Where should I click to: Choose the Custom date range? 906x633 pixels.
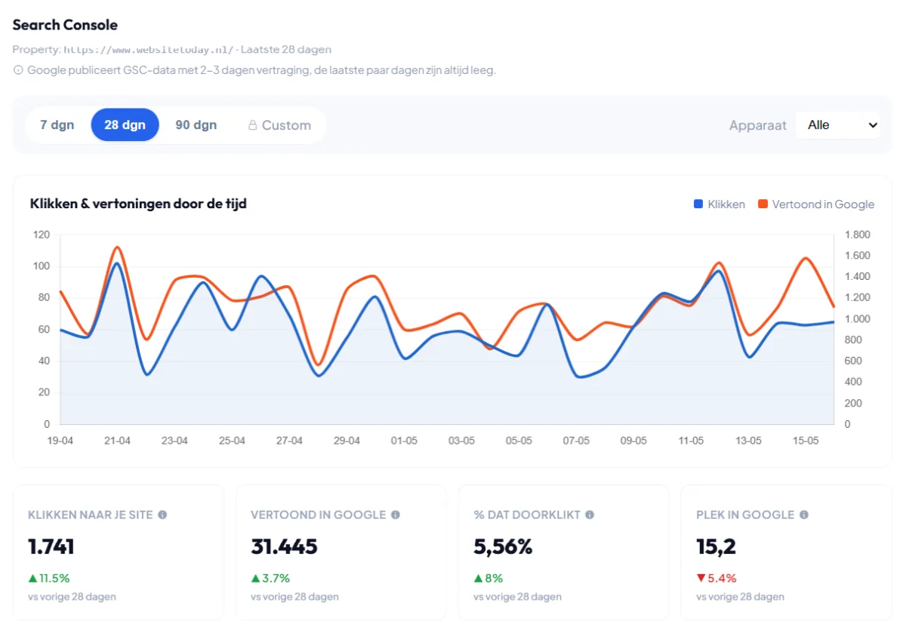(279, 125)
